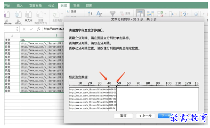Click the 取消 button in the wizard

(123, 116)
